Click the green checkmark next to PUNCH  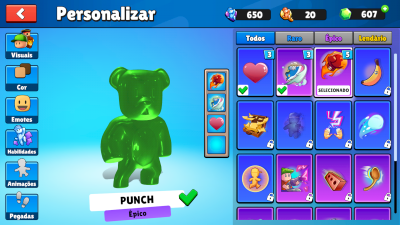click(188, 197)
